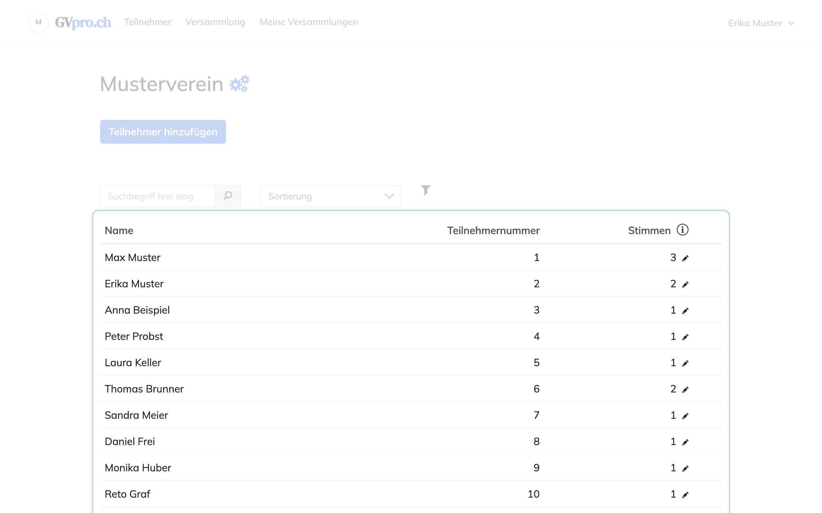Select the Reto Graf name cell
The image size is (822, 513).
pyautogui.click(x=127, y=494)
